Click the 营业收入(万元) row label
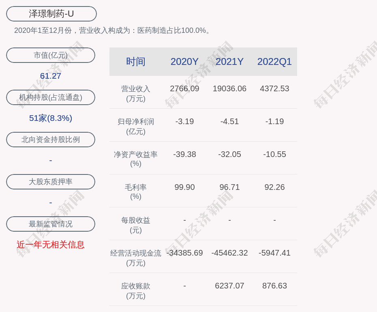Image resolution: width=377 pixels, height=312 pixels. coord(136,94)
